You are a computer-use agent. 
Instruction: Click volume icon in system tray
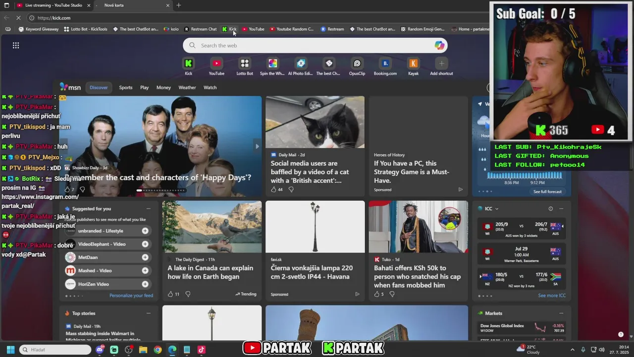tap(602, 350)
